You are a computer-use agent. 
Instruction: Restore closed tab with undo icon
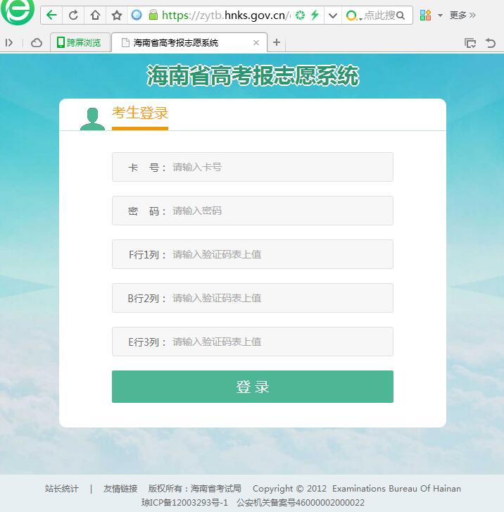(x=491, y=43)
